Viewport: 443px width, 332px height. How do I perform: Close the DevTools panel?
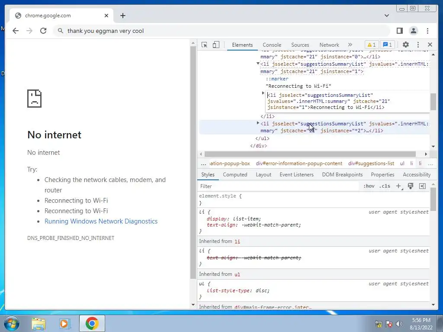tap(430, 45)
